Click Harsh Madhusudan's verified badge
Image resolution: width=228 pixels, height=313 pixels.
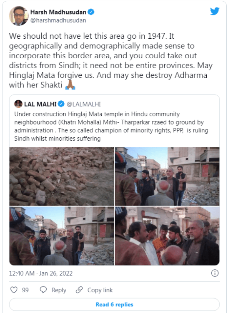[91, 12]
